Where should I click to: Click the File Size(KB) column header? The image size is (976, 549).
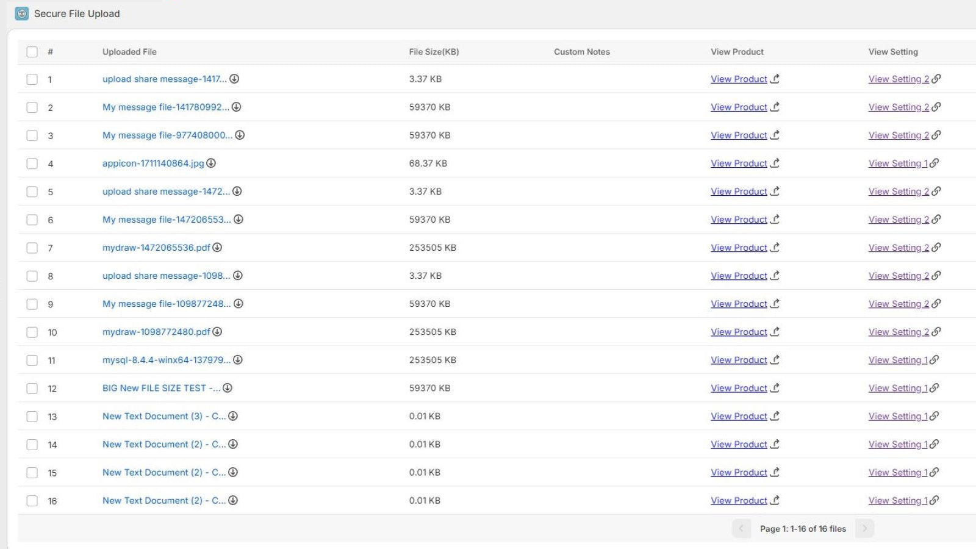coord(434,52)
